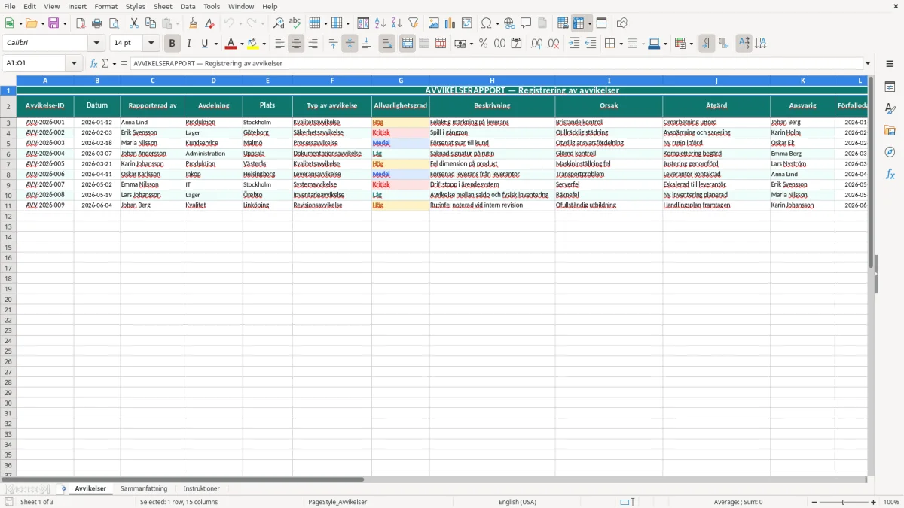904x508 pixels.
Task: Remove a decimal place
Action: pos(554,44)
